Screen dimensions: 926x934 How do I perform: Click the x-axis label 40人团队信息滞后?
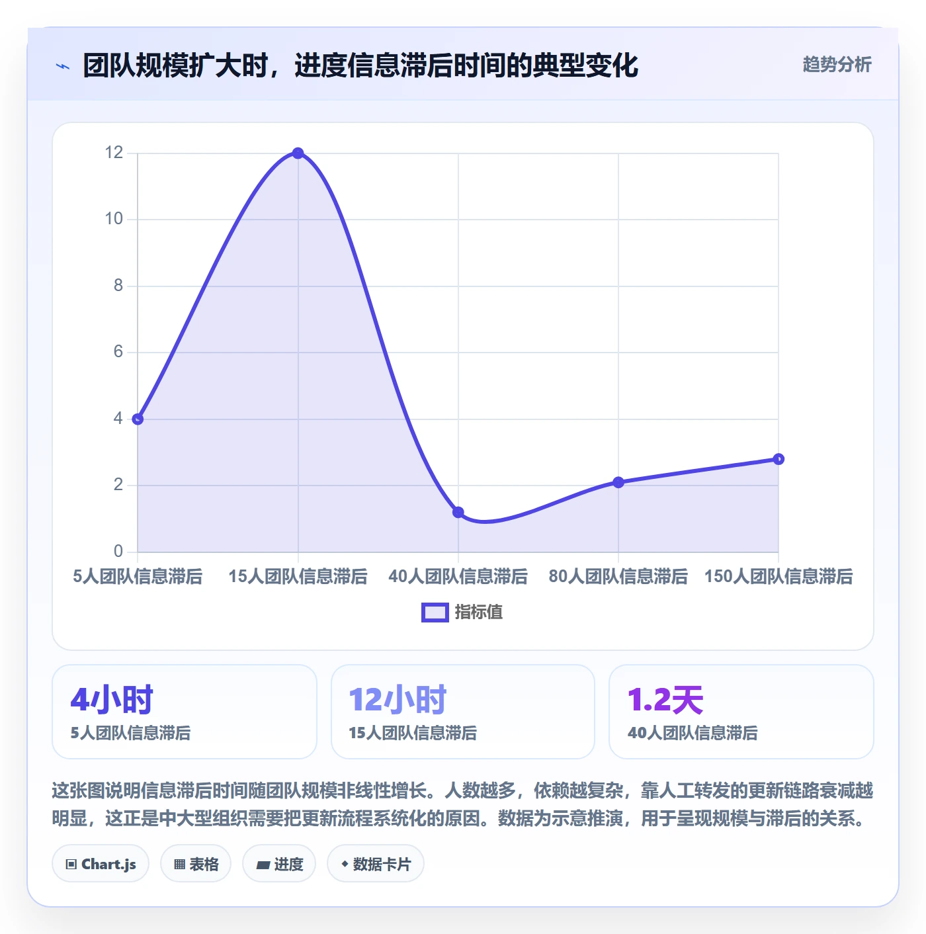(x=458, y=576)
